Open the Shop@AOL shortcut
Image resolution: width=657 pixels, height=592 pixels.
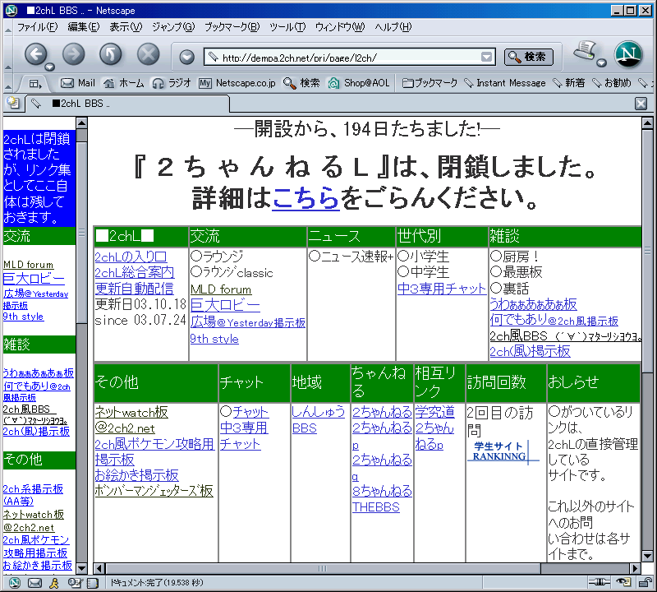[359, 83]
